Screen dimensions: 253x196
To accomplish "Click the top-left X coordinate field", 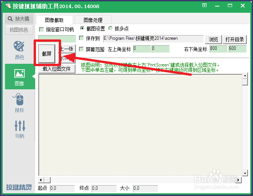I will pos(142,49).
